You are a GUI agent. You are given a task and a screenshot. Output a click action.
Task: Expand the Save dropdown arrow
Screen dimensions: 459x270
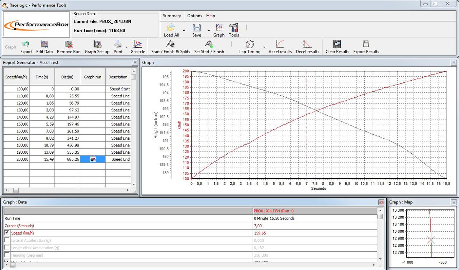pos(209,31)
